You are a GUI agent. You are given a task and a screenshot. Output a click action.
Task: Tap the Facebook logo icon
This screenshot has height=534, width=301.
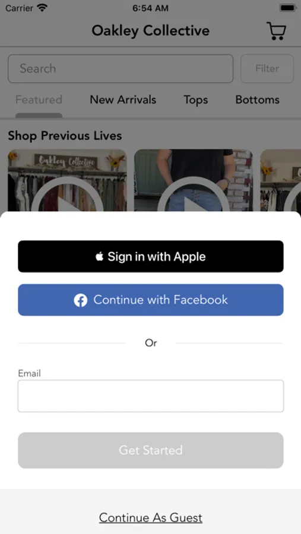(81, 300)
